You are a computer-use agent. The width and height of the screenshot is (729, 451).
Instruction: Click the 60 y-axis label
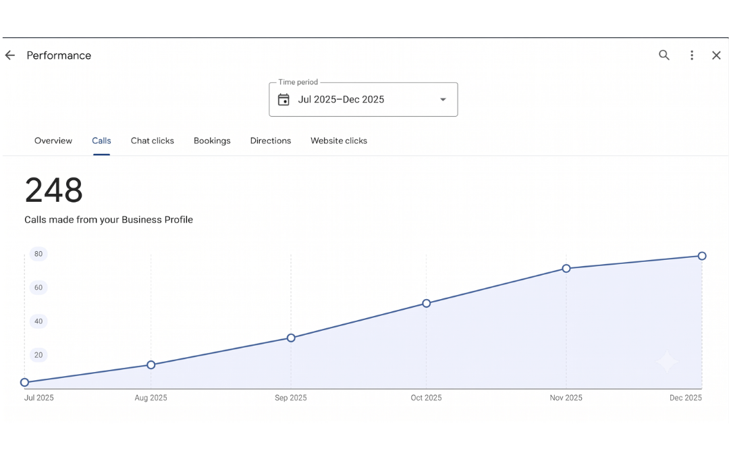[x=38, y=288]
